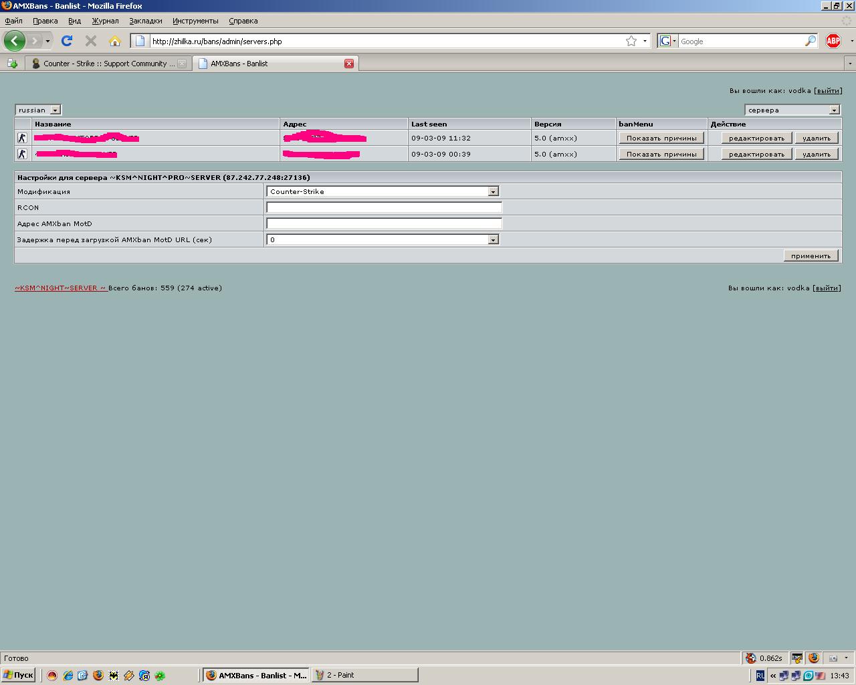Click удалить for the 11:32 server
The width and height of the screenshot is (856, 685).
pyautogui.click(x=817, y=138)
